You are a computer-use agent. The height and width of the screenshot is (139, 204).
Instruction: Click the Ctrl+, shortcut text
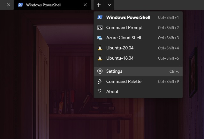click(174, 71)
